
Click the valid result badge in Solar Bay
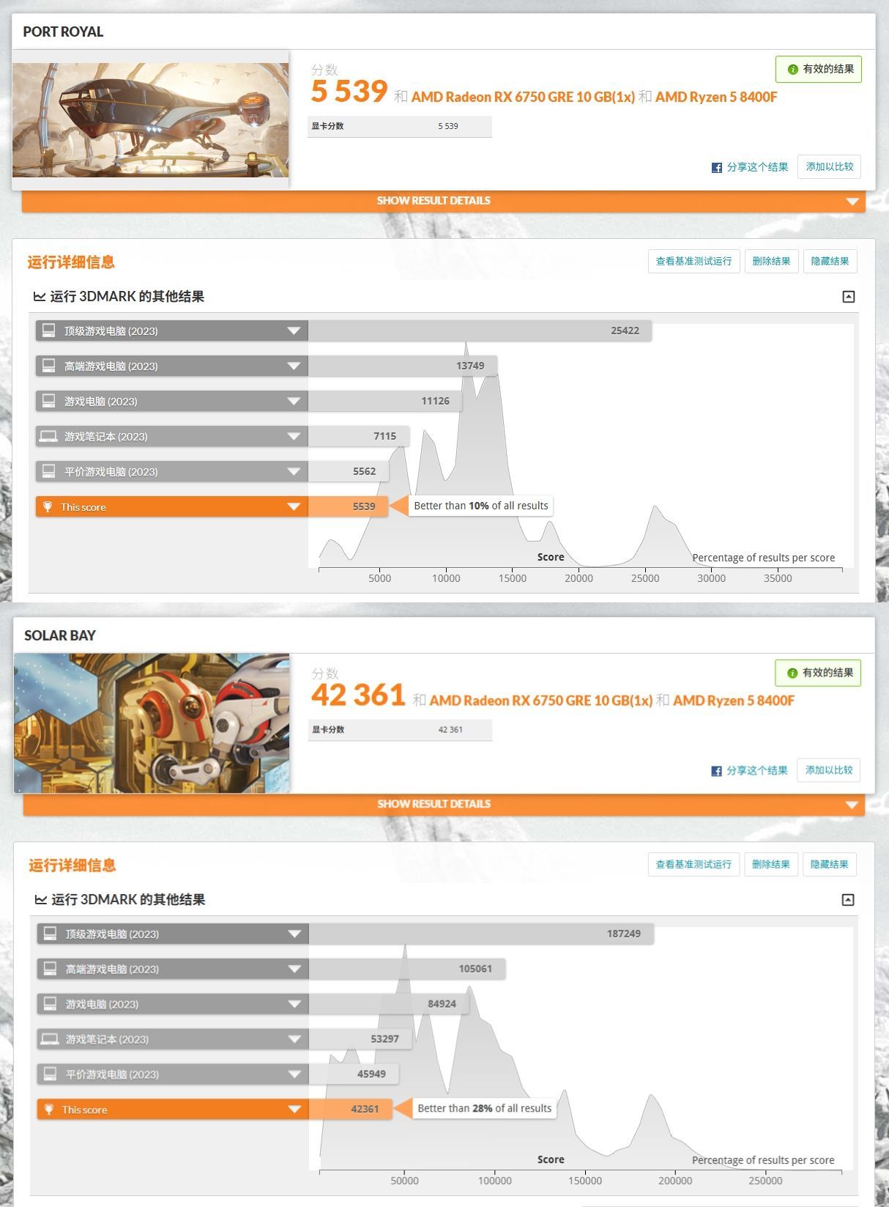pyautogui.click(x=818, y=673)
